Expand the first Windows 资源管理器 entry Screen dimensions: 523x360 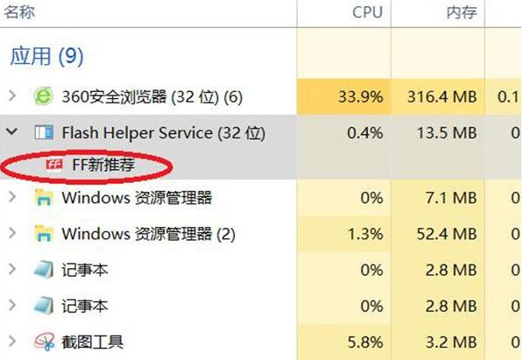point(12,197)
